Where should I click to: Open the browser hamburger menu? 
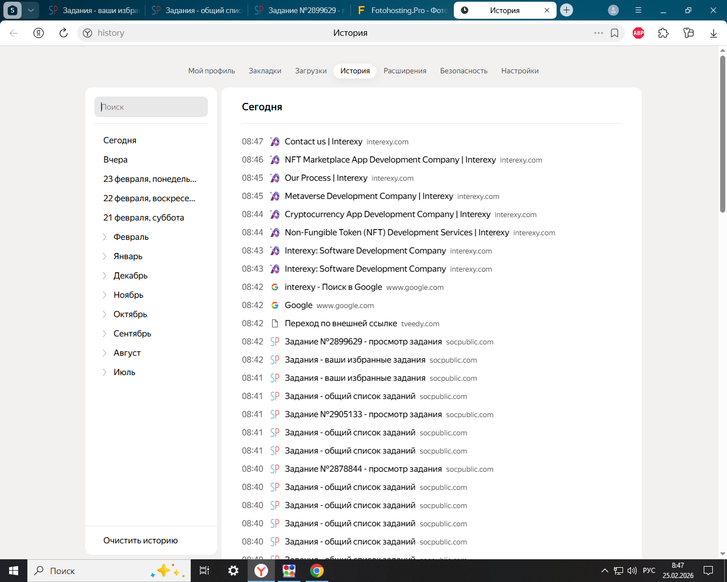[x=638, y=10]
